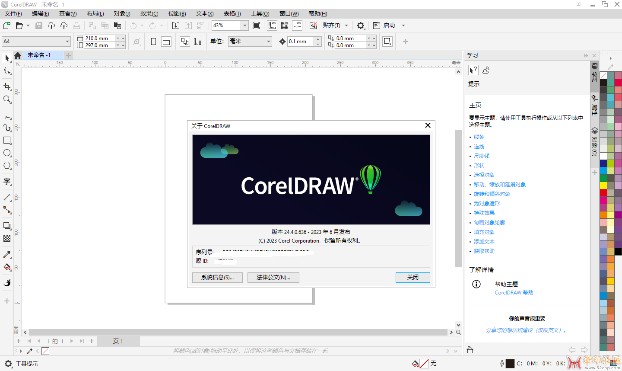Screen dimensions: 622x371
Task: Select the Connector tool
Action: tap(7, 210)
